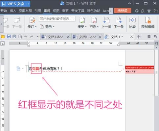This screenshot has width=159, height=131.
Task: Toggle Track Changes (修订) button
Action: pyautogui.click(x=32, y=23)
